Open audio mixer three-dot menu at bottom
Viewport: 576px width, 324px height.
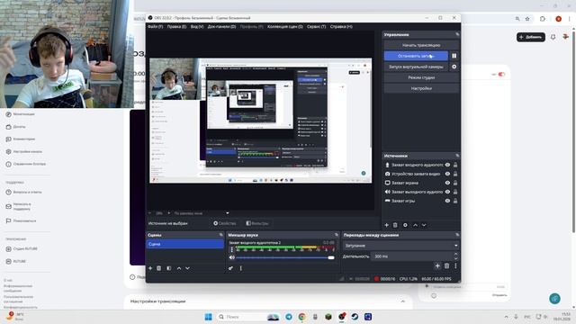[x=241, y=268]
